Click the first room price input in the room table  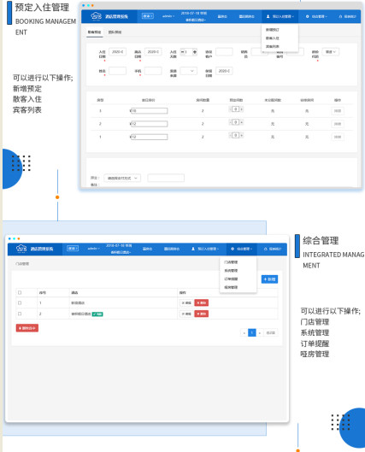149,111
